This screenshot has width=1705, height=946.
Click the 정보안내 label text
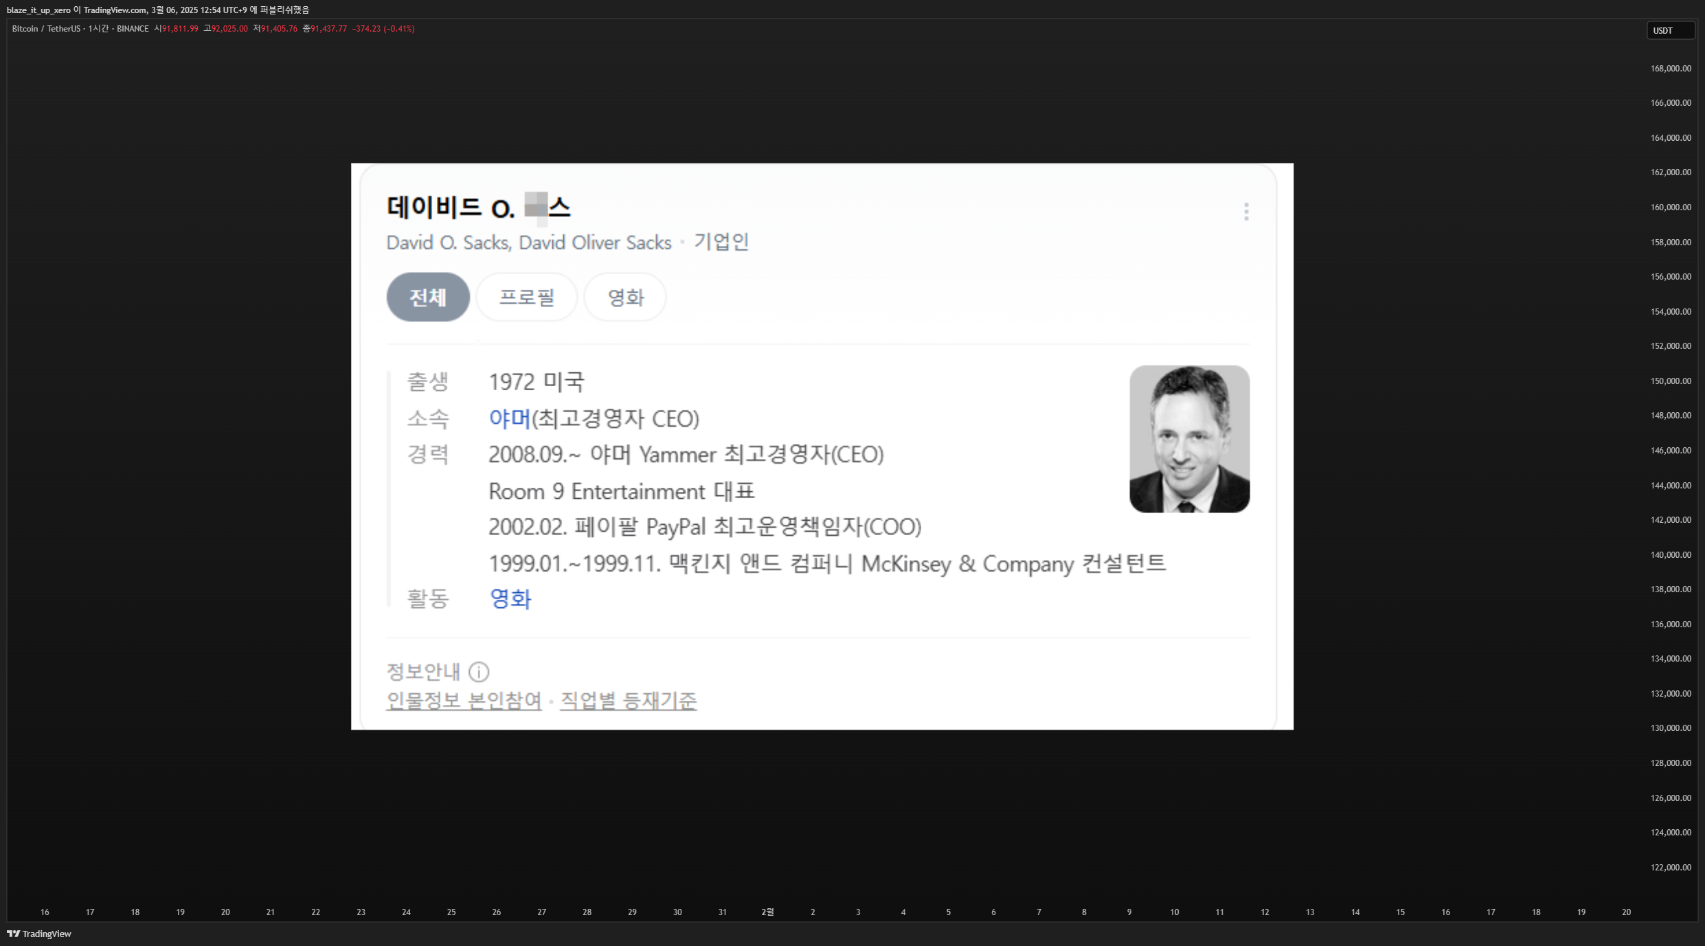[x=423, y=671]
